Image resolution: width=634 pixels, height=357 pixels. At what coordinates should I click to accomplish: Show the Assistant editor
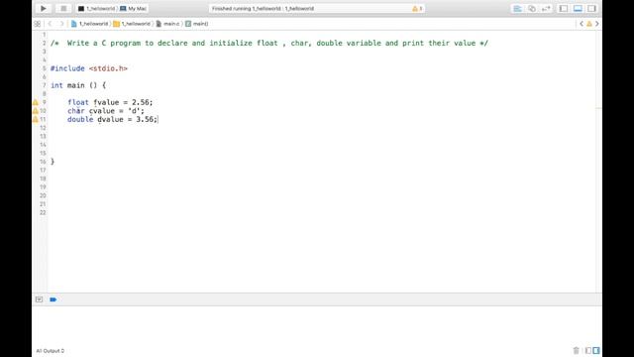(x=532, y=9)
